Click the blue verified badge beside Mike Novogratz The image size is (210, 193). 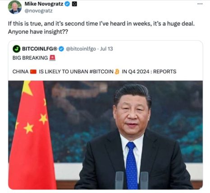(x=67, y=4)
